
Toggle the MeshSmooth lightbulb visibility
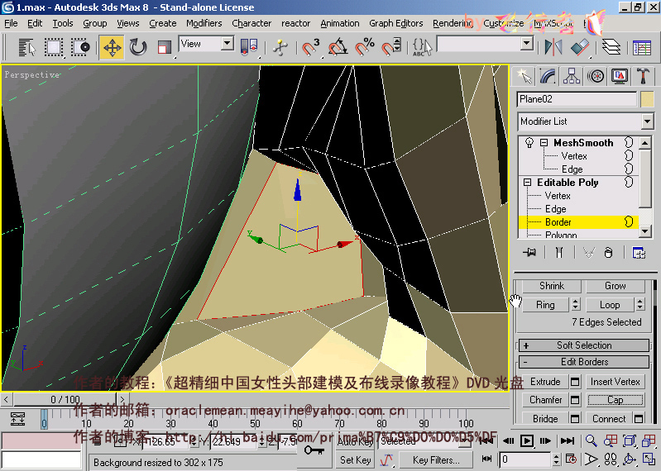529,143
